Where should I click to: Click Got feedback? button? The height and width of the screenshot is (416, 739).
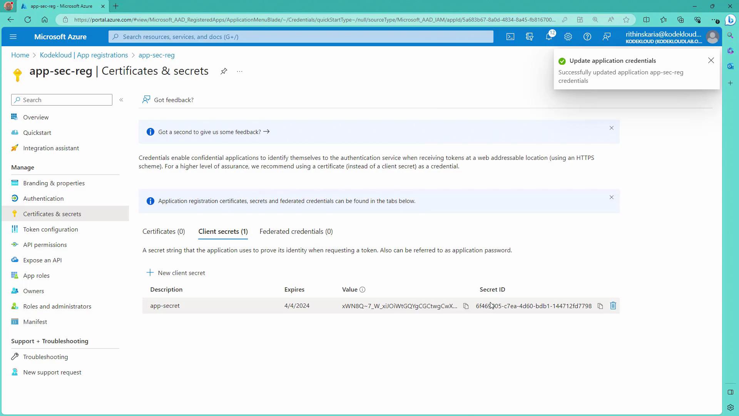(168, 100)
